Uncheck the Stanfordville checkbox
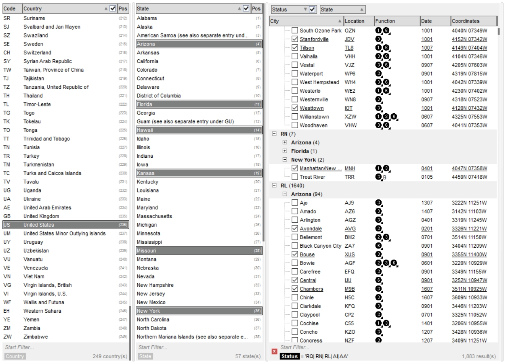This screenshot has height=364, width=506. 294,39
